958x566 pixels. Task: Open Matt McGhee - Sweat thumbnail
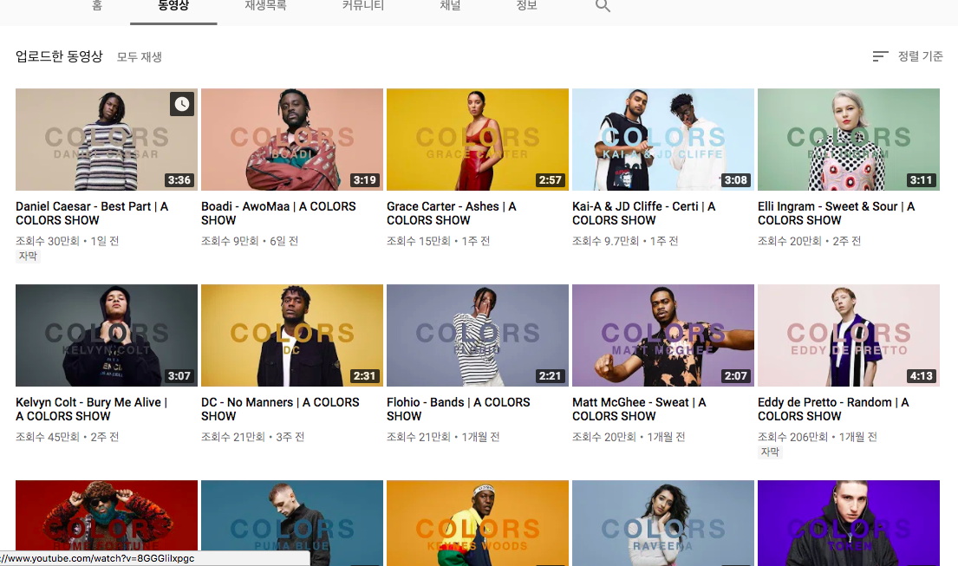(663, 335)
